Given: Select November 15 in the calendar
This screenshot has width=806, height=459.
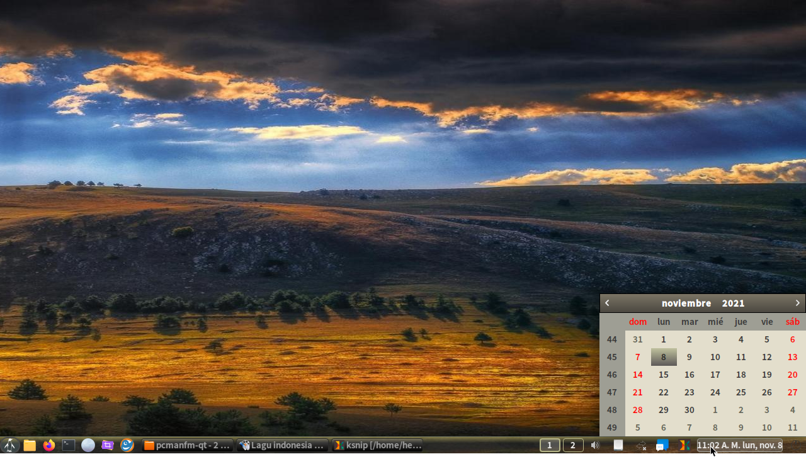Looking at the screenshot, I should coord(664,375).
